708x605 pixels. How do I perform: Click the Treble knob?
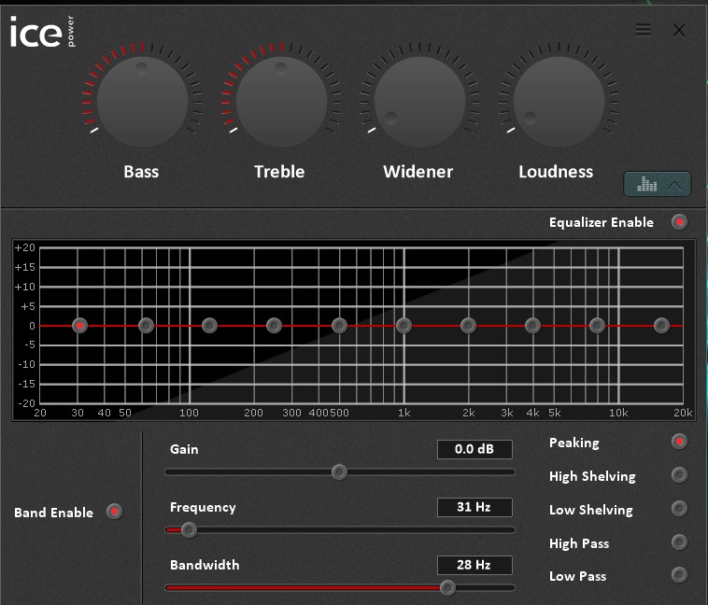pos(281,102)
